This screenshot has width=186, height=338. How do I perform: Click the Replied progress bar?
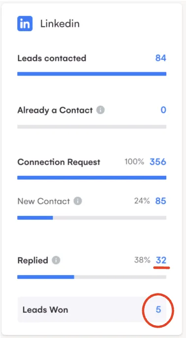pos(92,277)
